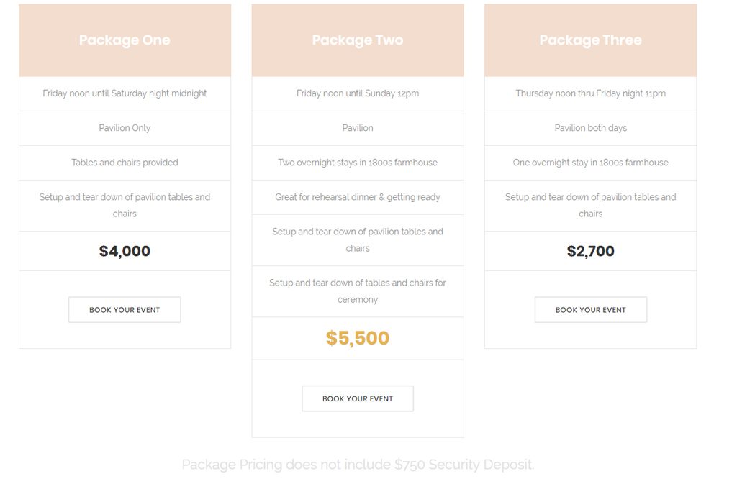This screenshot has height=479, width=737.
Task: Click Book Your Event under Package Three
Action: pyautogui.click(x=590, y=309)
